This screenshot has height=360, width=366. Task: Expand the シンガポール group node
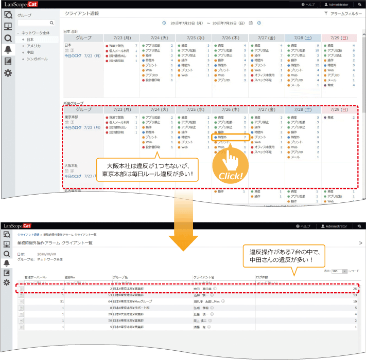tap(23, 58)
